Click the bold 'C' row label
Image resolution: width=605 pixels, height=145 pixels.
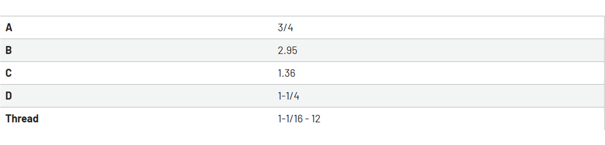(x=9, y=73)
